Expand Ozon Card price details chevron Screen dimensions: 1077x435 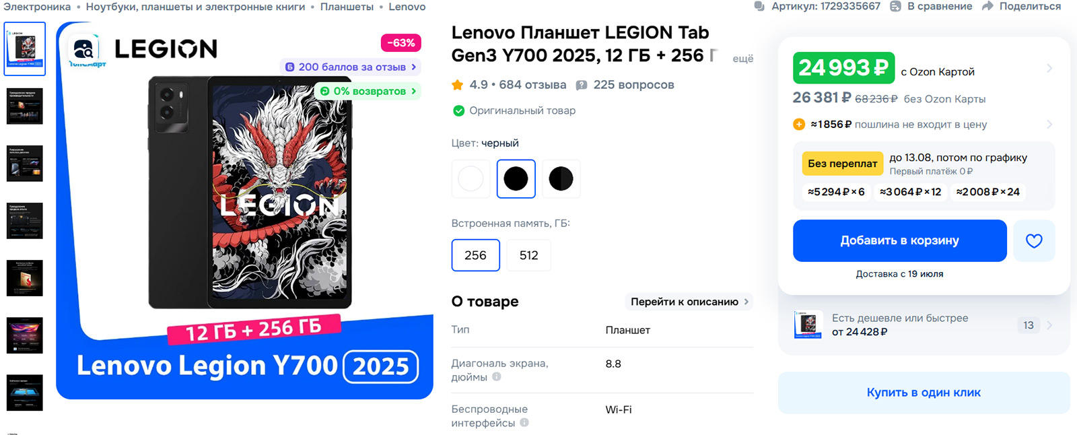(1049, 68)
